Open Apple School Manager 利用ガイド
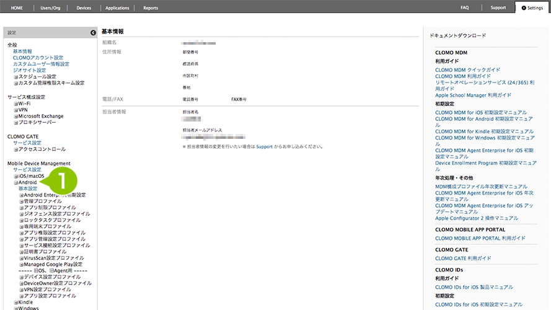Viewport: 551px width, 310px height. tap(473, 95)
